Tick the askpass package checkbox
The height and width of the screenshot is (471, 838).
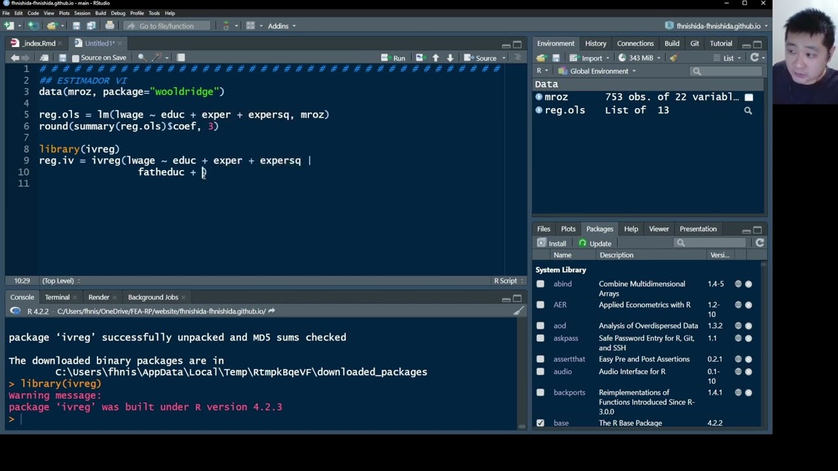coord(540,338)
